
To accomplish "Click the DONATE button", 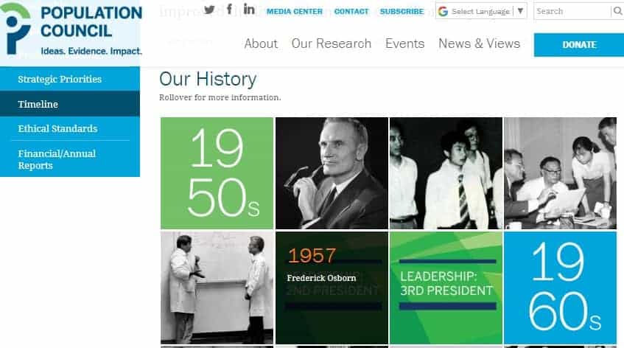I will click(579, 45).
